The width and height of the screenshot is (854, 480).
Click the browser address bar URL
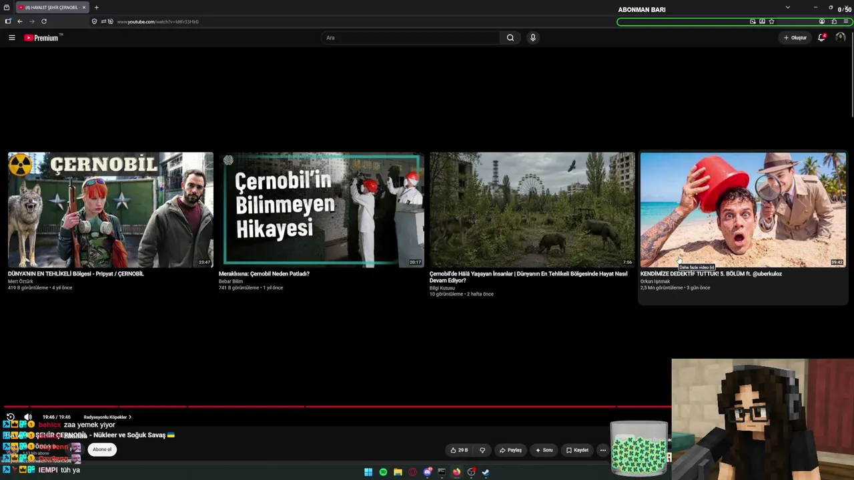coord(157,21)
